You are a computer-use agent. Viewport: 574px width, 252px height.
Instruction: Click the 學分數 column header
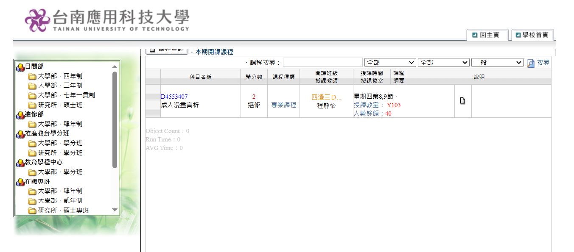(254, 77)
